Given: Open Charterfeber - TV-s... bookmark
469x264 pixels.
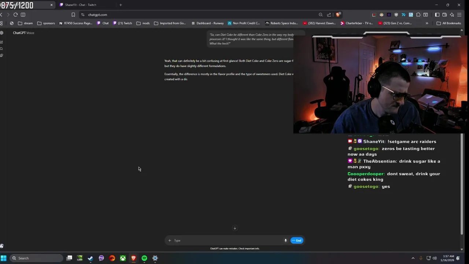Looking at the screenshot, I should pos(357,23).
